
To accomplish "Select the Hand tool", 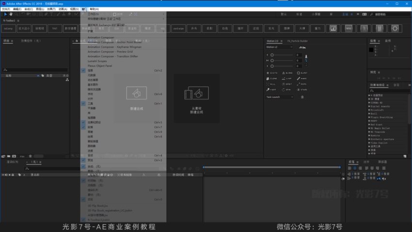I will point(11,14).
